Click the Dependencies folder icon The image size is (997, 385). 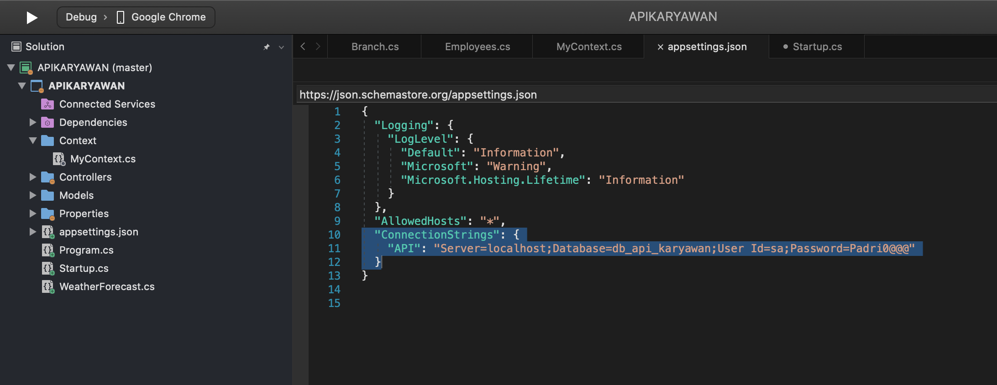[x=47, y=122]
